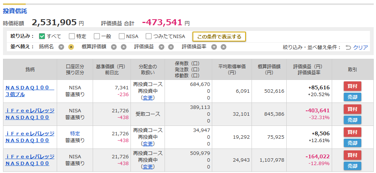This screenshot has height=173, width=376.
Task: Check the NISA filter checkbox
Action: 122,36
